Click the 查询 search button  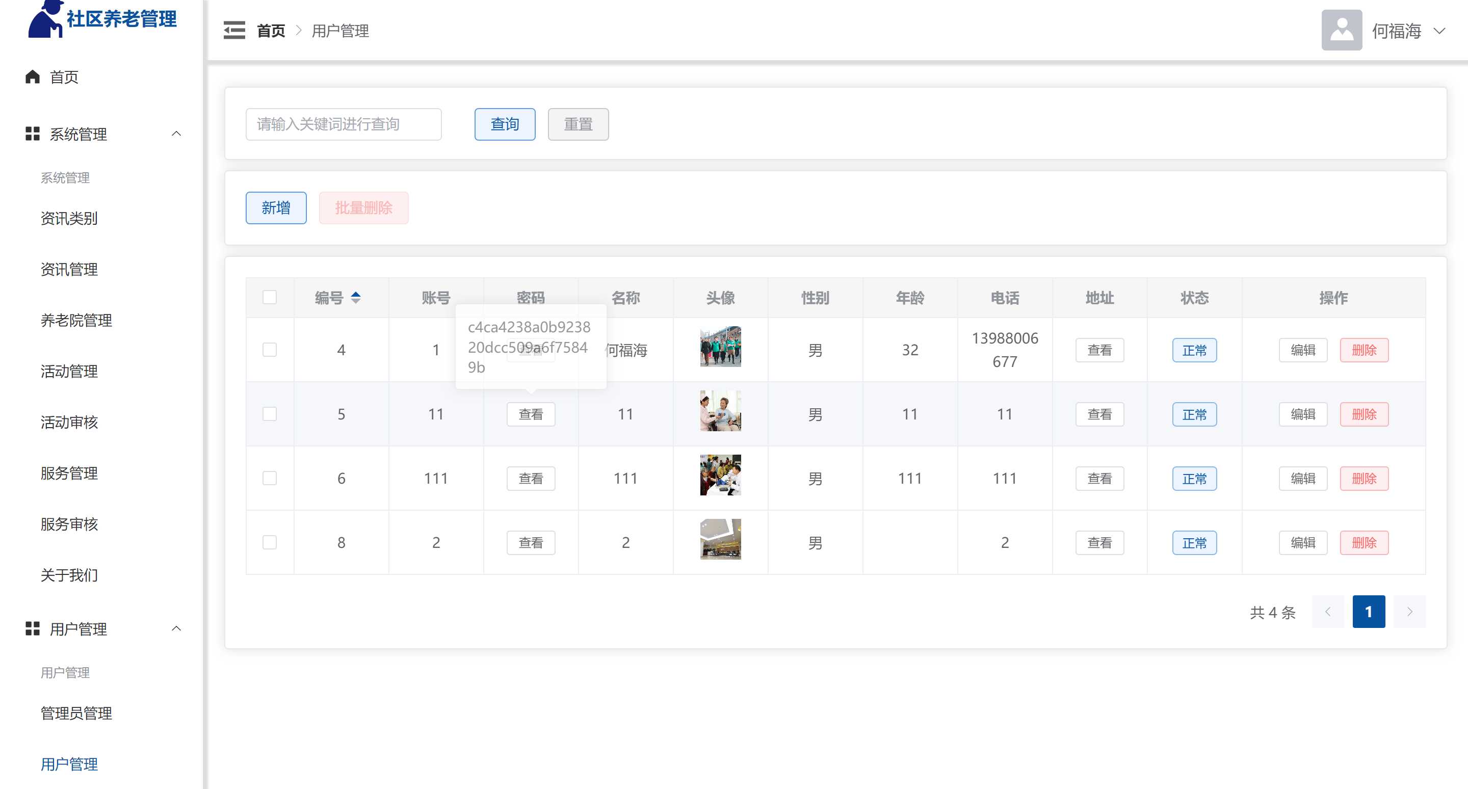click(x=504, y=124)
